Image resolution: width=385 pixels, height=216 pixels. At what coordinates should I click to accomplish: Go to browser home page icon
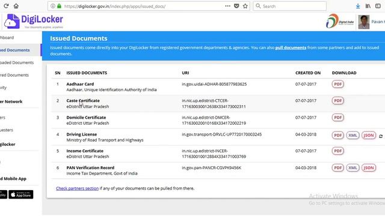16,6
